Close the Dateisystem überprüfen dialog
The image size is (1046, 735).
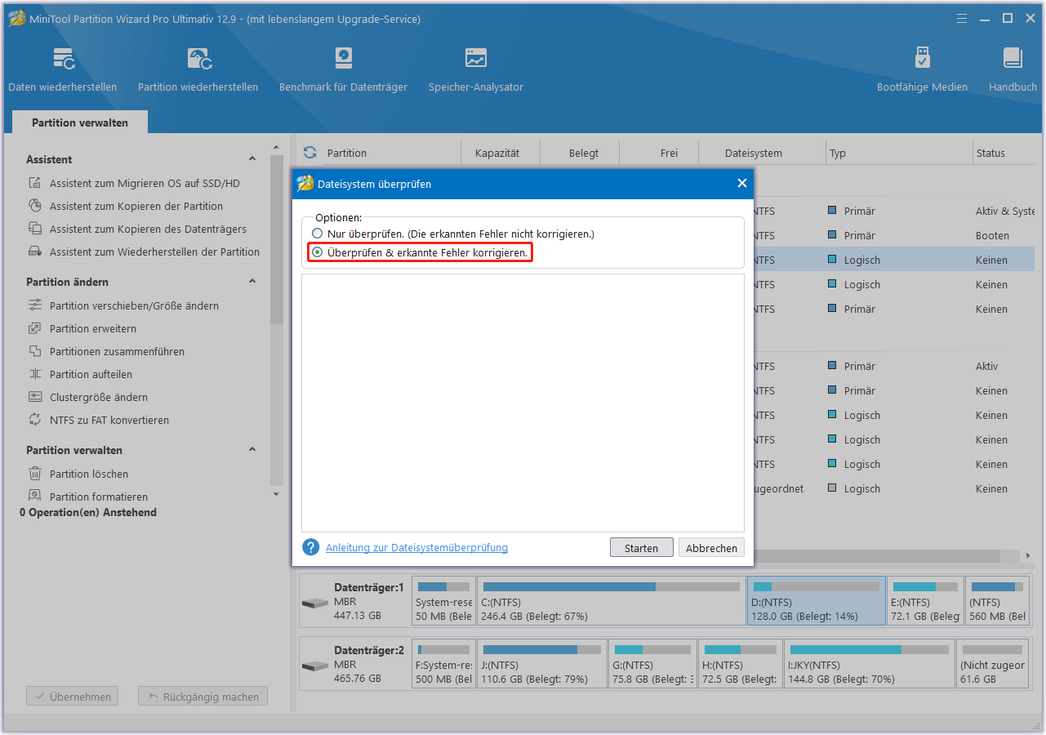[742, 184]
